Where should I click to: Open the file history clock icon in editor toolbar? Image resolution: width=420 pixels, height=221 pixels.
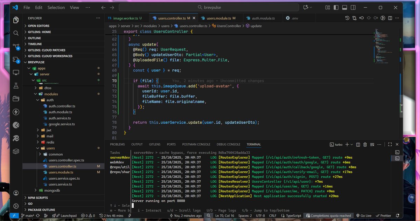click(347, 18)
